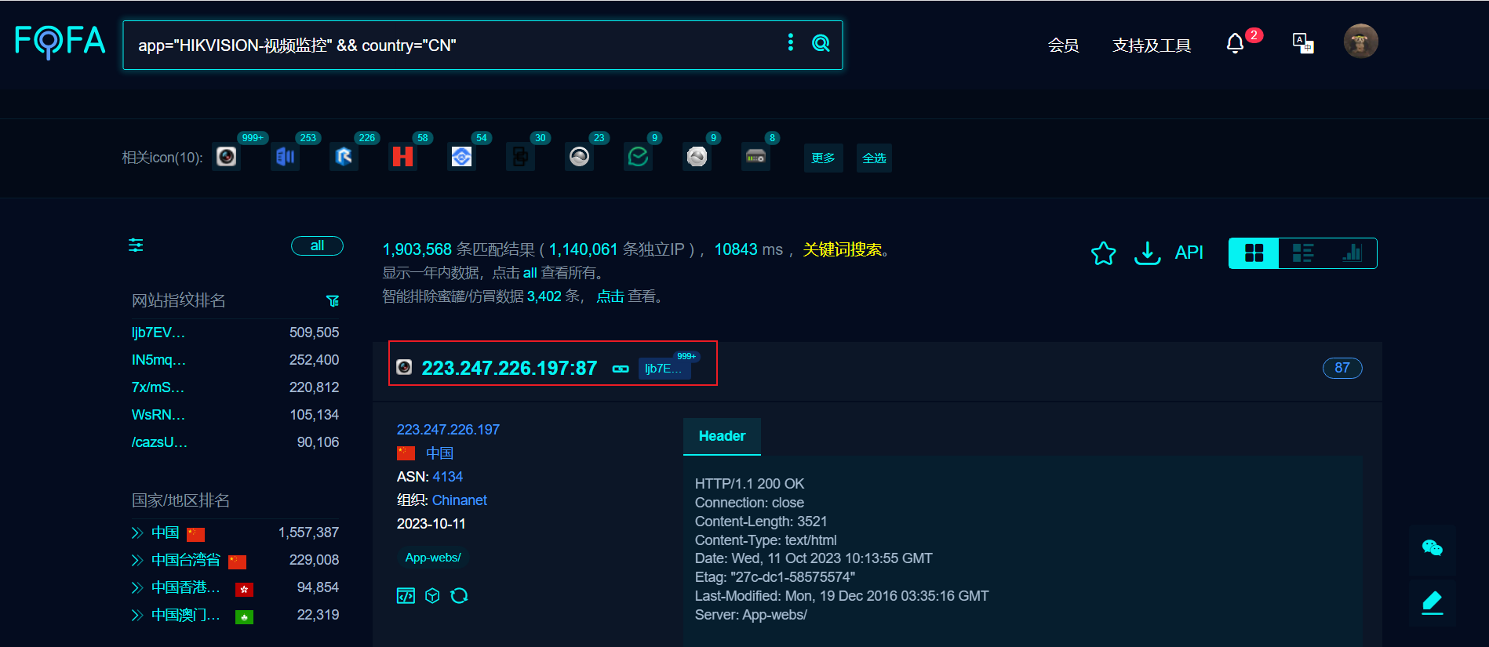This screenshot has width=1489, height=647.
Task: Expand the 中国澳门 region entry
Action: tap(137, 616)
